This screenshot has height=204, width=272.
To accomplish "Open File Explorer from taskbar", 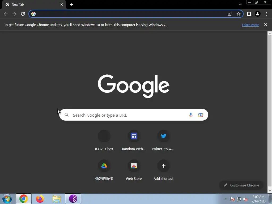I will (57, 199).
